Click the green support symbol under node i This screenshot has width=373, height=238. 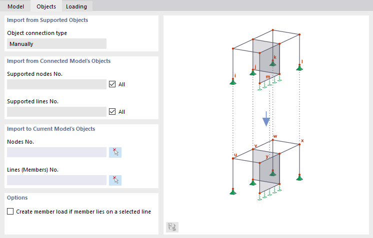232,82
